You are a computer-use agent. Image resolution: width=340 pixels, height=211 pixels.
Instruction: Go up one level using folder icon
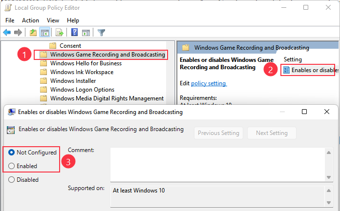pyautogui.click(x=33, y=33)
